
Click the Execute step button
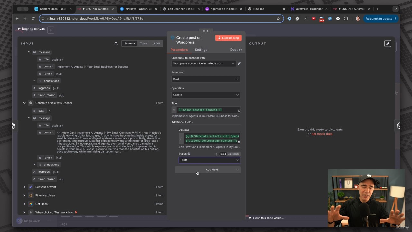pyautogui.click(x=229, y=38)
